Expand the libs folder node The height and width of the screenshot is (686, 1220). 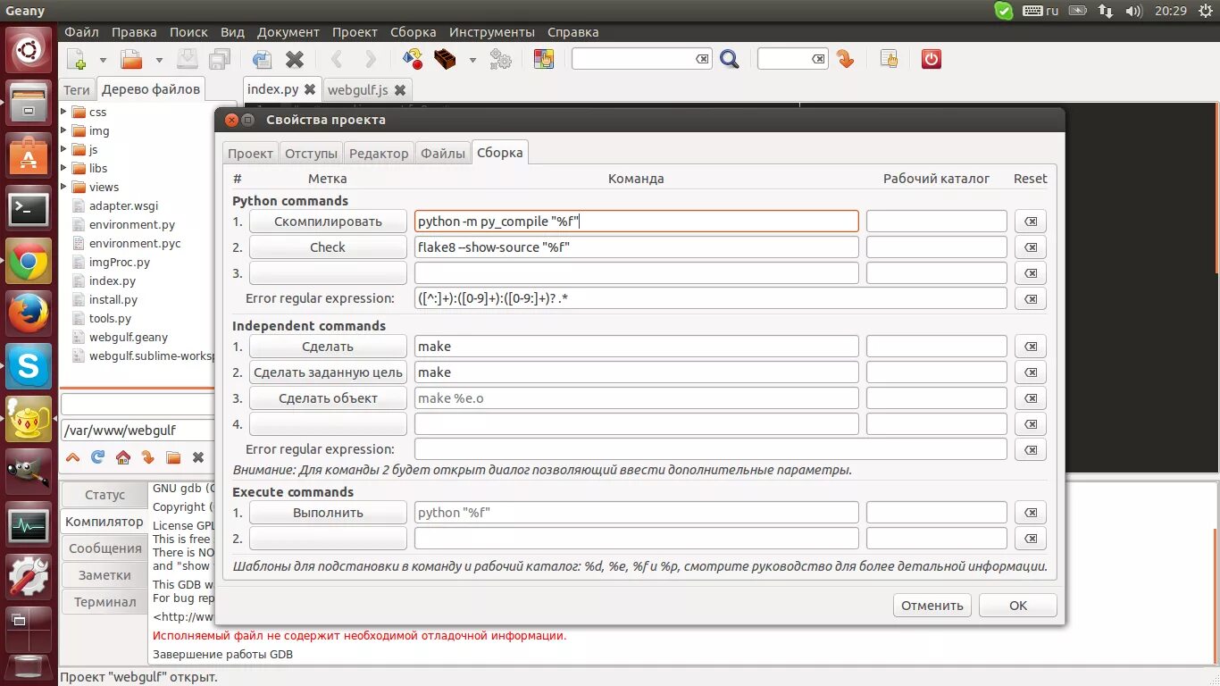click(x=63, y=168)
